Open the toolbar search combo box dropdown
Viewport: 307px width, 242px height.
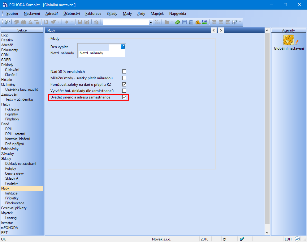(x=151, y=22)
